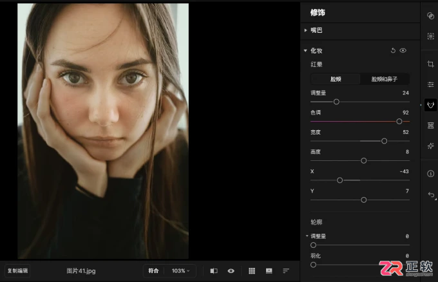Image resolution: width=438 pixels, height=282 pixels.
Task: Click the 轮廓 subsection label
Action: (316, 222)
